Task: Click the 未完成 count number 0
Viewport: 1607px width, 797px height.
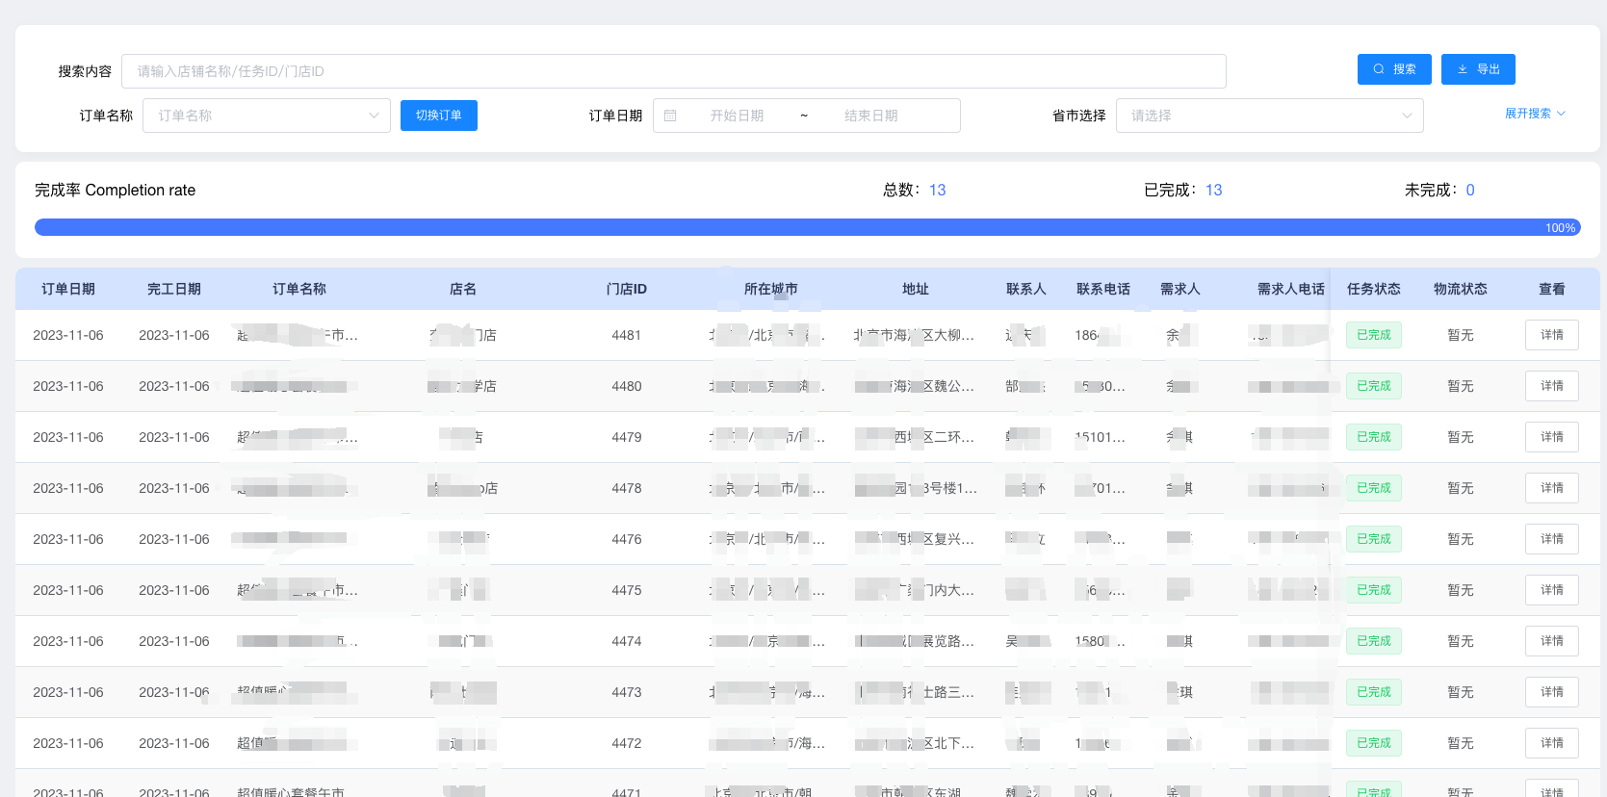Action: (x=1469, y=191)
